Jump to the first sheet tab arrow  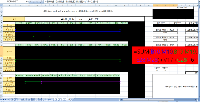(1, 100)
